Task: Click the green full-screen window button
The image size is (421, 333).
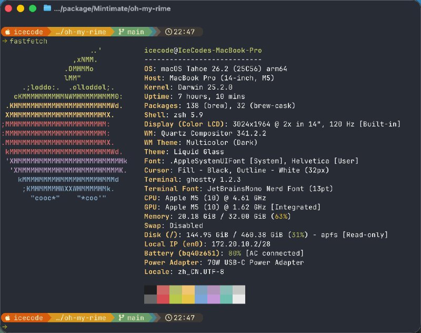Action: click(33, 8)
